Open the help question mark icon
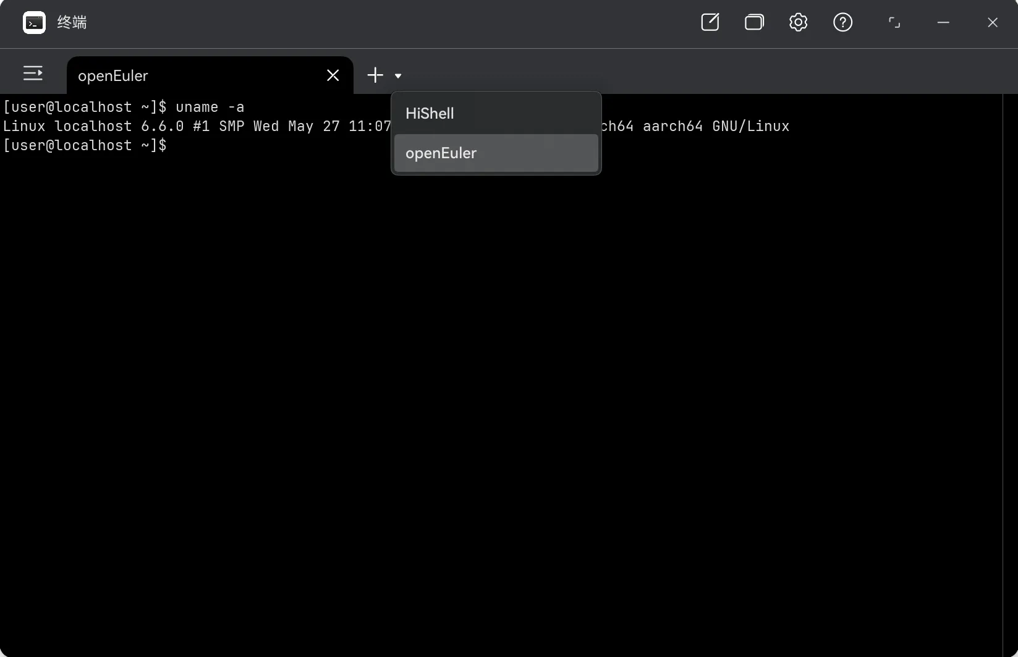Screen dimensions: 1018x657 coord(843,22)
